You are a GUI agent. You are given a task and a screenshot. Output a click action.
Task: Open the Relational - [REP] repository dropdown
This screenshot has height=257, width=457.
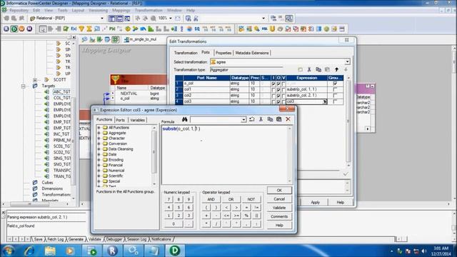[102, 19]
